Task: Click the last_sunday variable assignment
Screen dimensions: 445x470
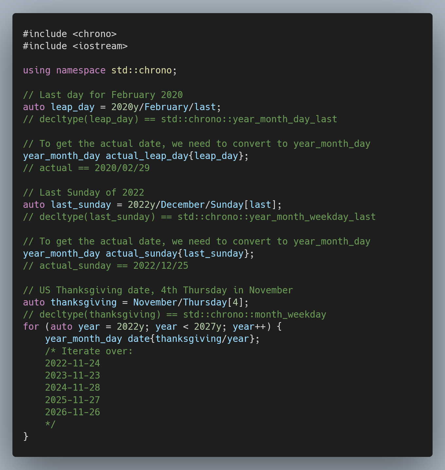Action: pos(80,205)
